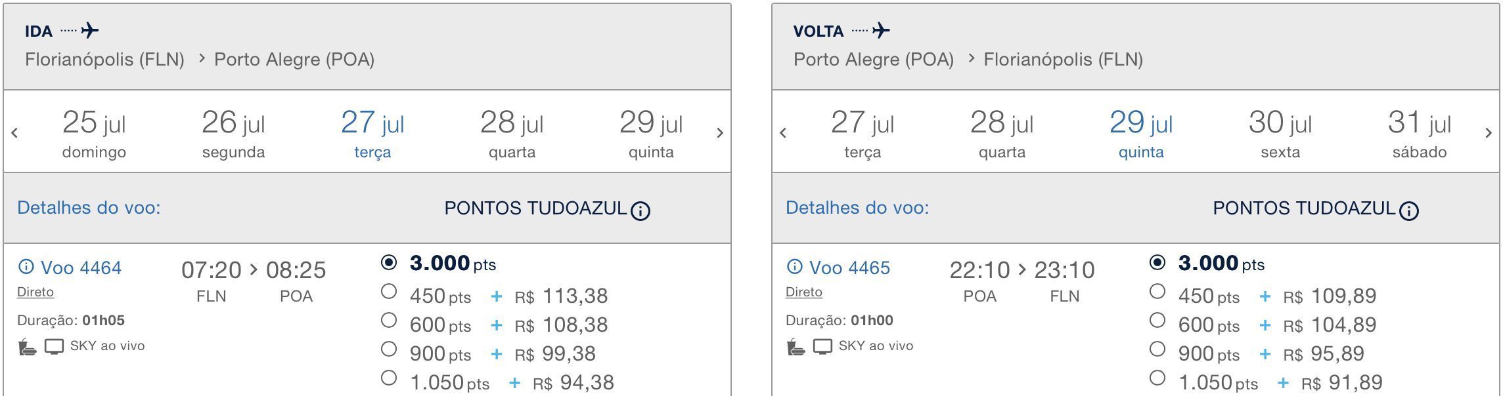1503x396 pixels.
Task: Open Pontos TudoAzul info icon in IDA panel
Action: (640, 210)
